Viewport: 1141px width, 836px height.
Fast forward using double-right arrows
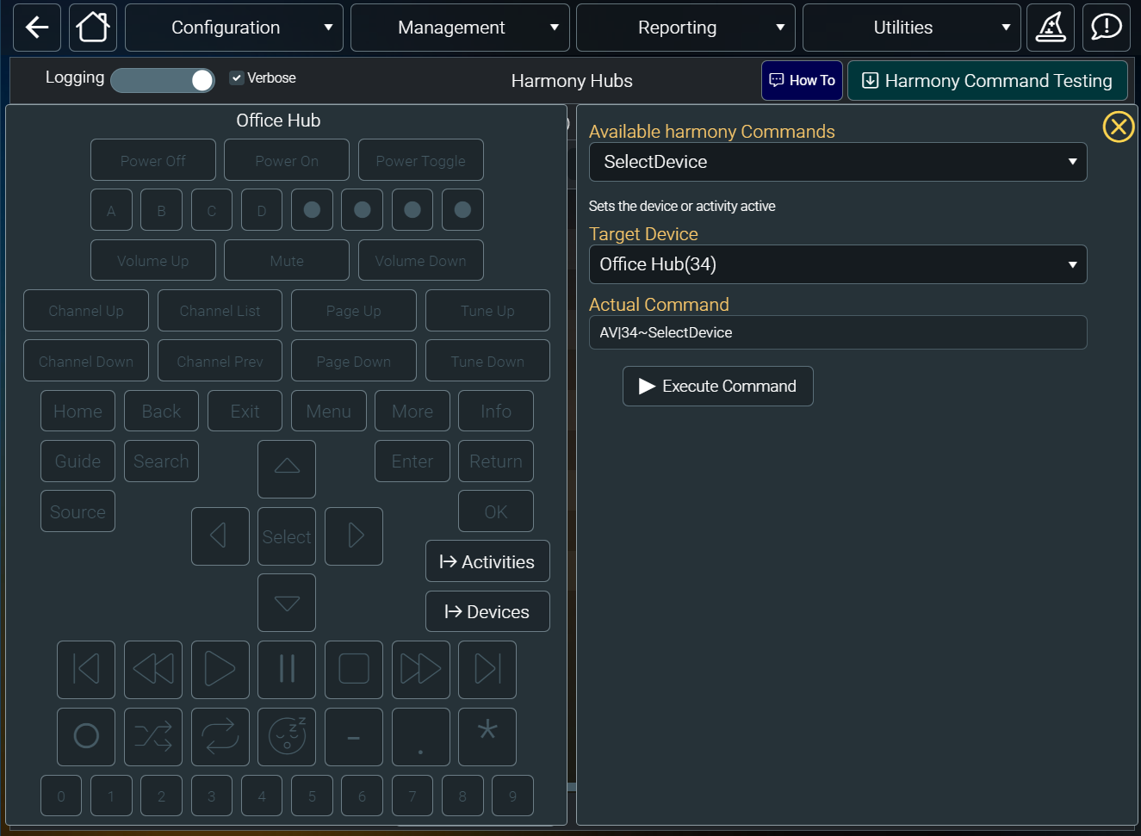(x=421, y=669)
